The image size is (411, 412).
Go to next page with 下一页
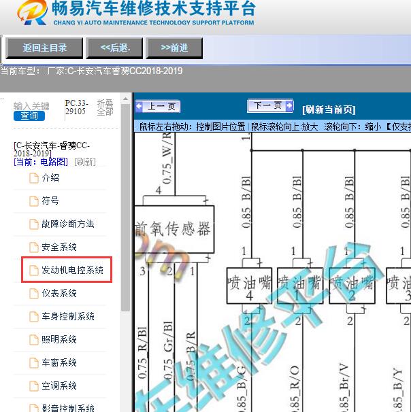coord(270,105)
